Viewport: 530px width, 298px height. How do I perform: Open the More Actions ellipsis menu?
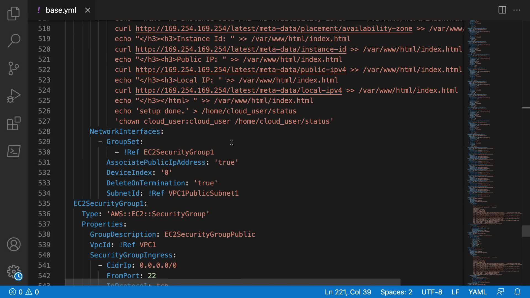click(517, 10)
